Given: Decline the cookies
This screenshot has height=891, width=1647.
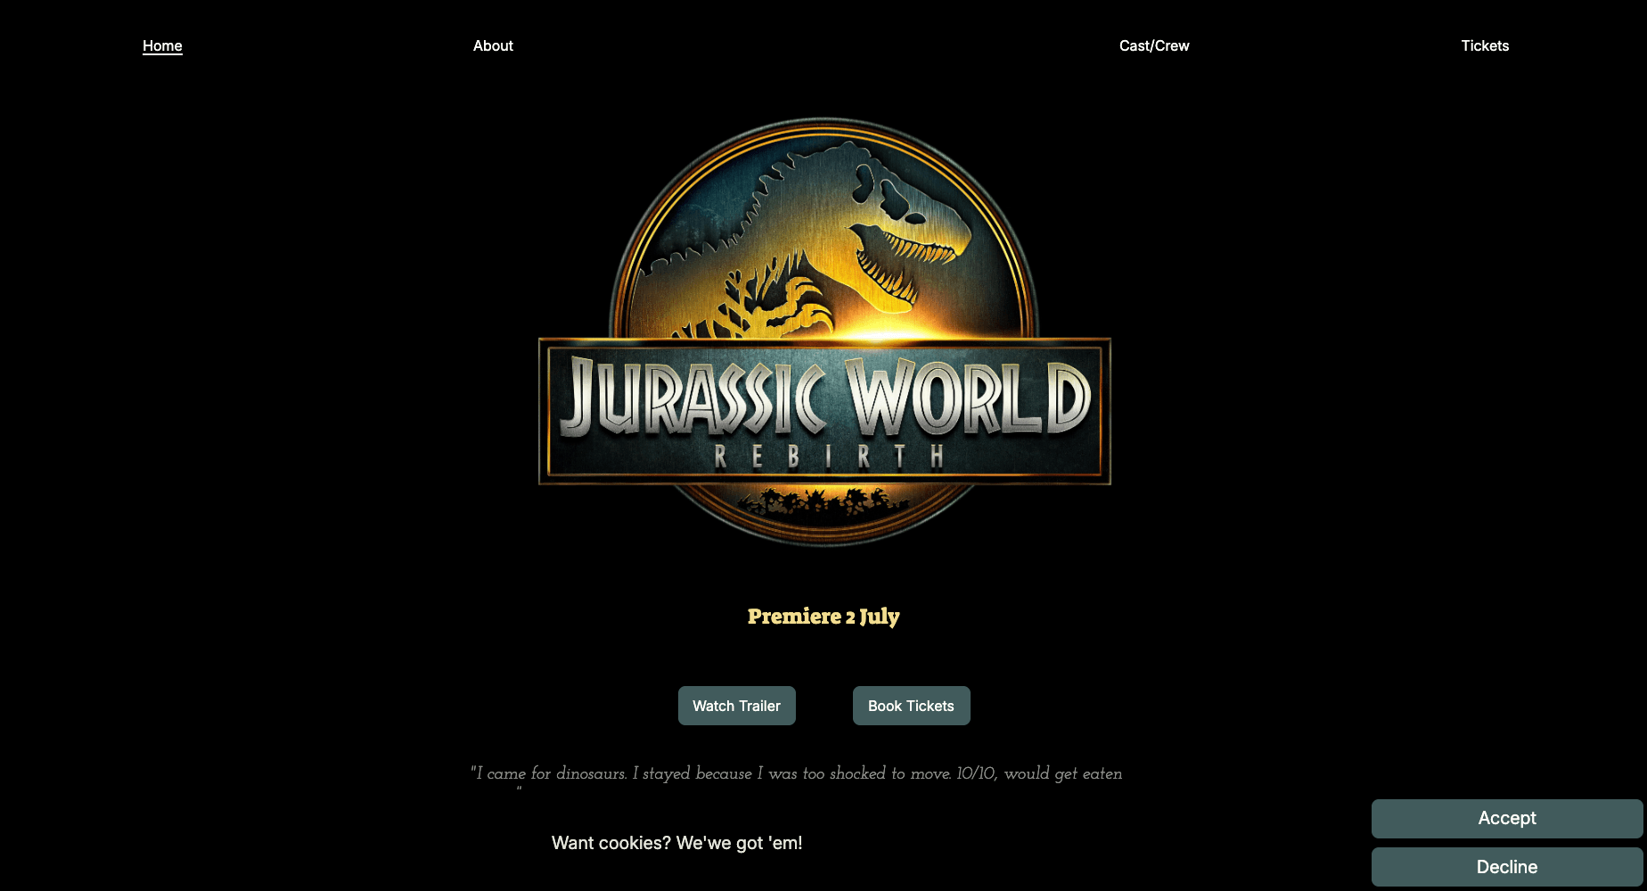Looking at the screenshot, I should pyautogui.click(x=1507, y=867).
